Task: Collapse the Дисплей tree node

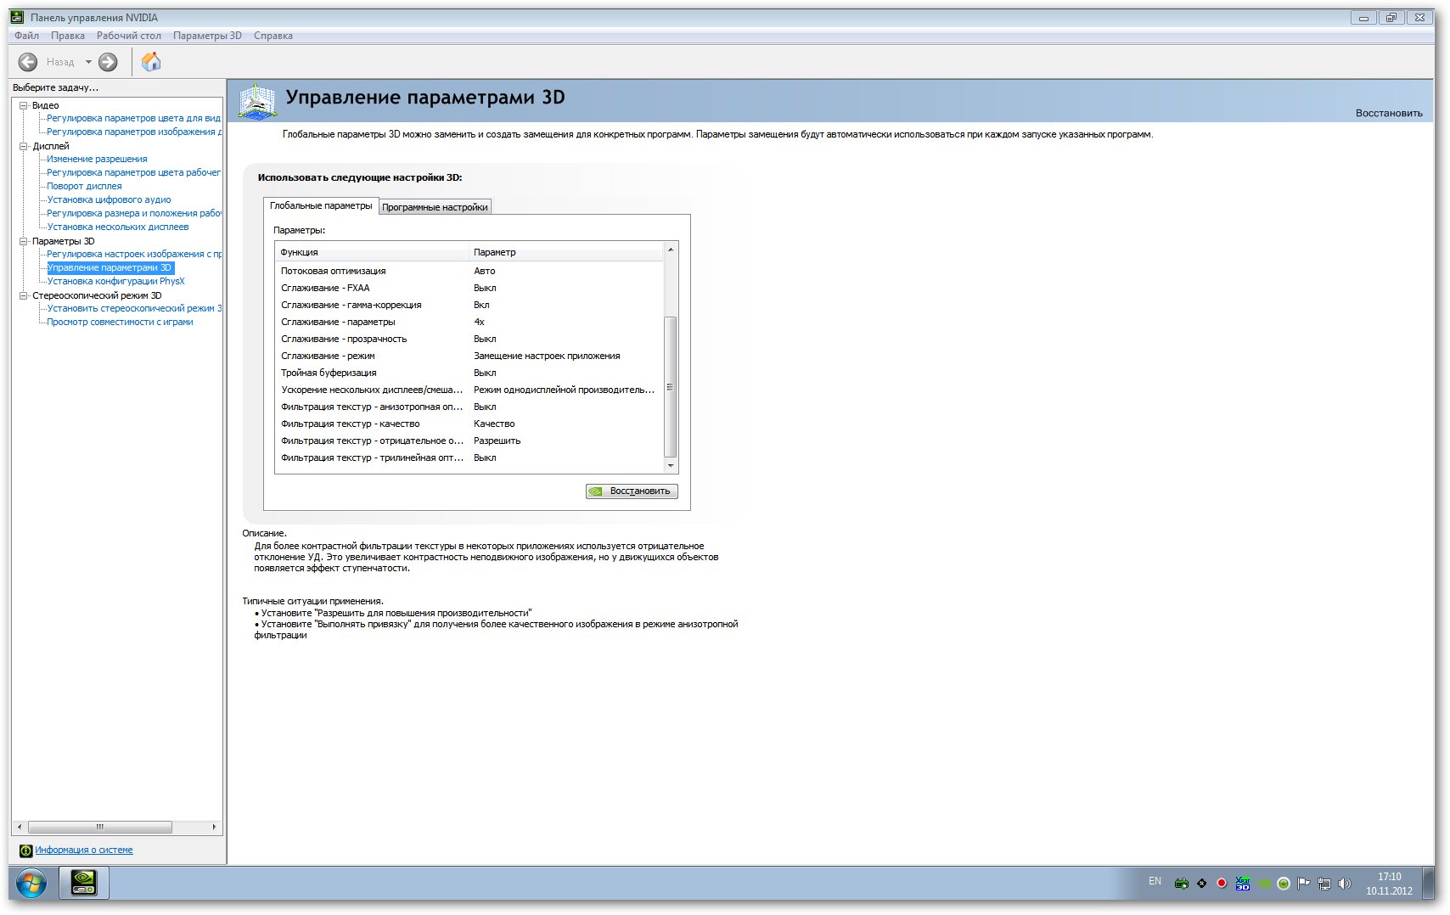Action: [24, 146]
